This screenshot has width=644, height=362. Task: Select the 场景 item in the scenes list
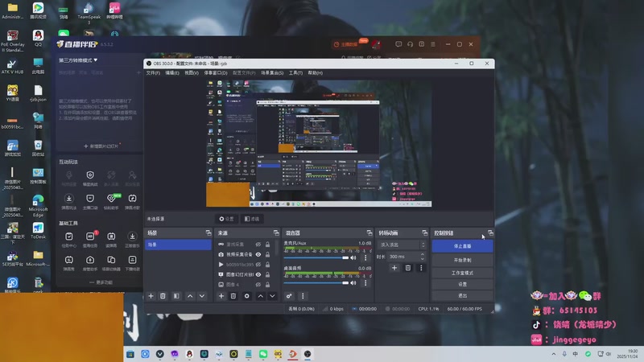[178, 245]
